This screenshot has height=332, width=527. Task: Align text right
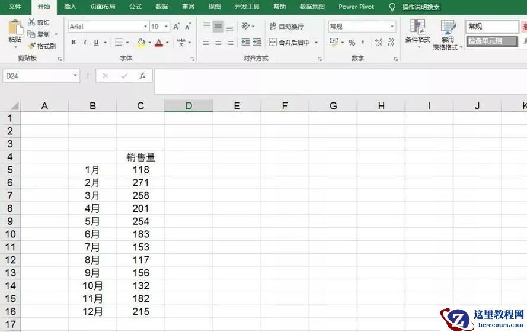pyautogui.click(x=229, y=42)
